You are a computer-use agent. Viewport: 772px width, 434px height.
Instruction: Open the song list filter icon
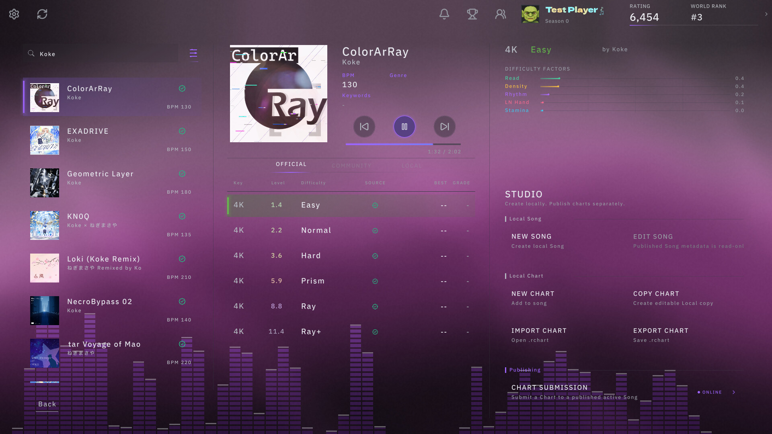click(193, 53)
